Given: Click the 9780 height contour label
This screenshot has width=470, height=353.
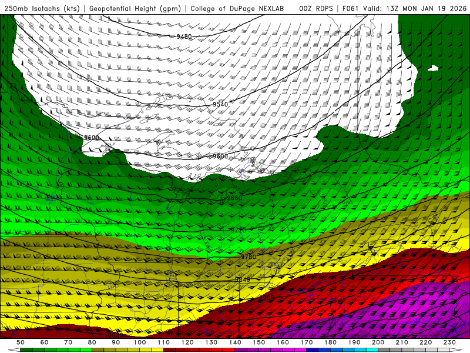Looking at the screenshot, I should pyautogui.click(x=249, y=257).
